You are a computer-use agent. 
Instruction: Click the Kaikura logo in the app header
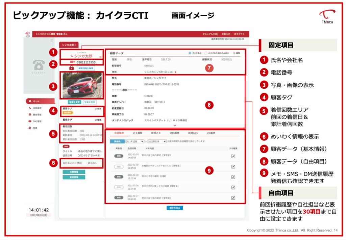point(28,34)
